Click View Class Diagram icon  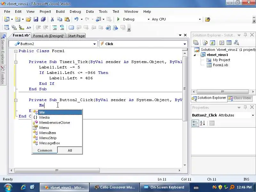[x=236, y=43]
